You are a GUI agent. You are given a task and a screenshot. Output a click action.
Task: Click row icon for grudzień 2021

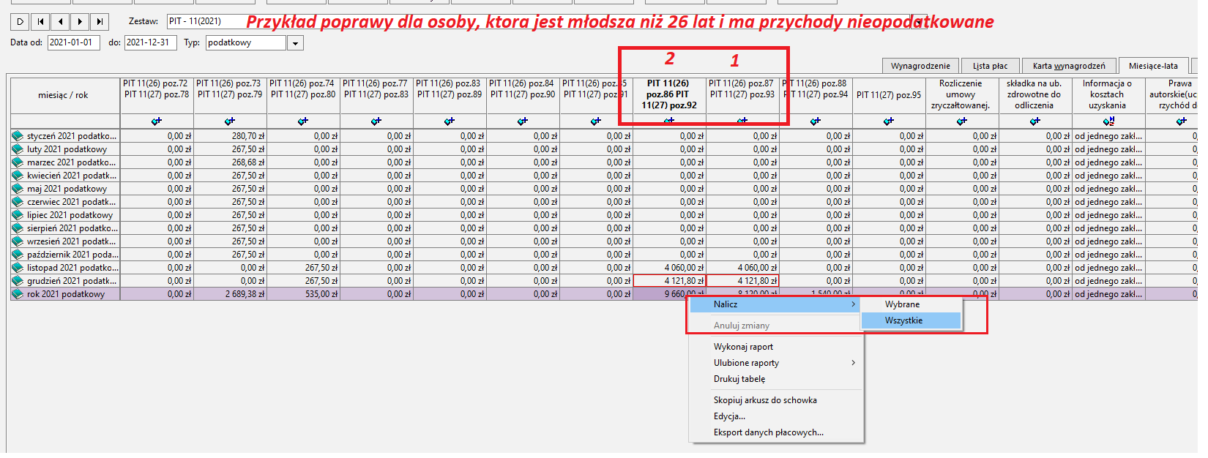point(18,281)
